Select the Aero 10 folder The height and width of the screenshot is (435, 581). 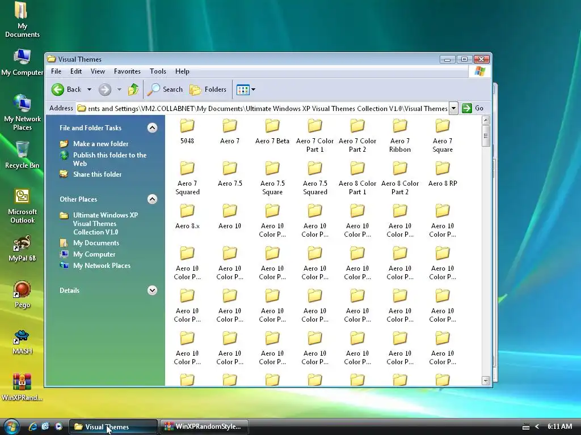230,216
